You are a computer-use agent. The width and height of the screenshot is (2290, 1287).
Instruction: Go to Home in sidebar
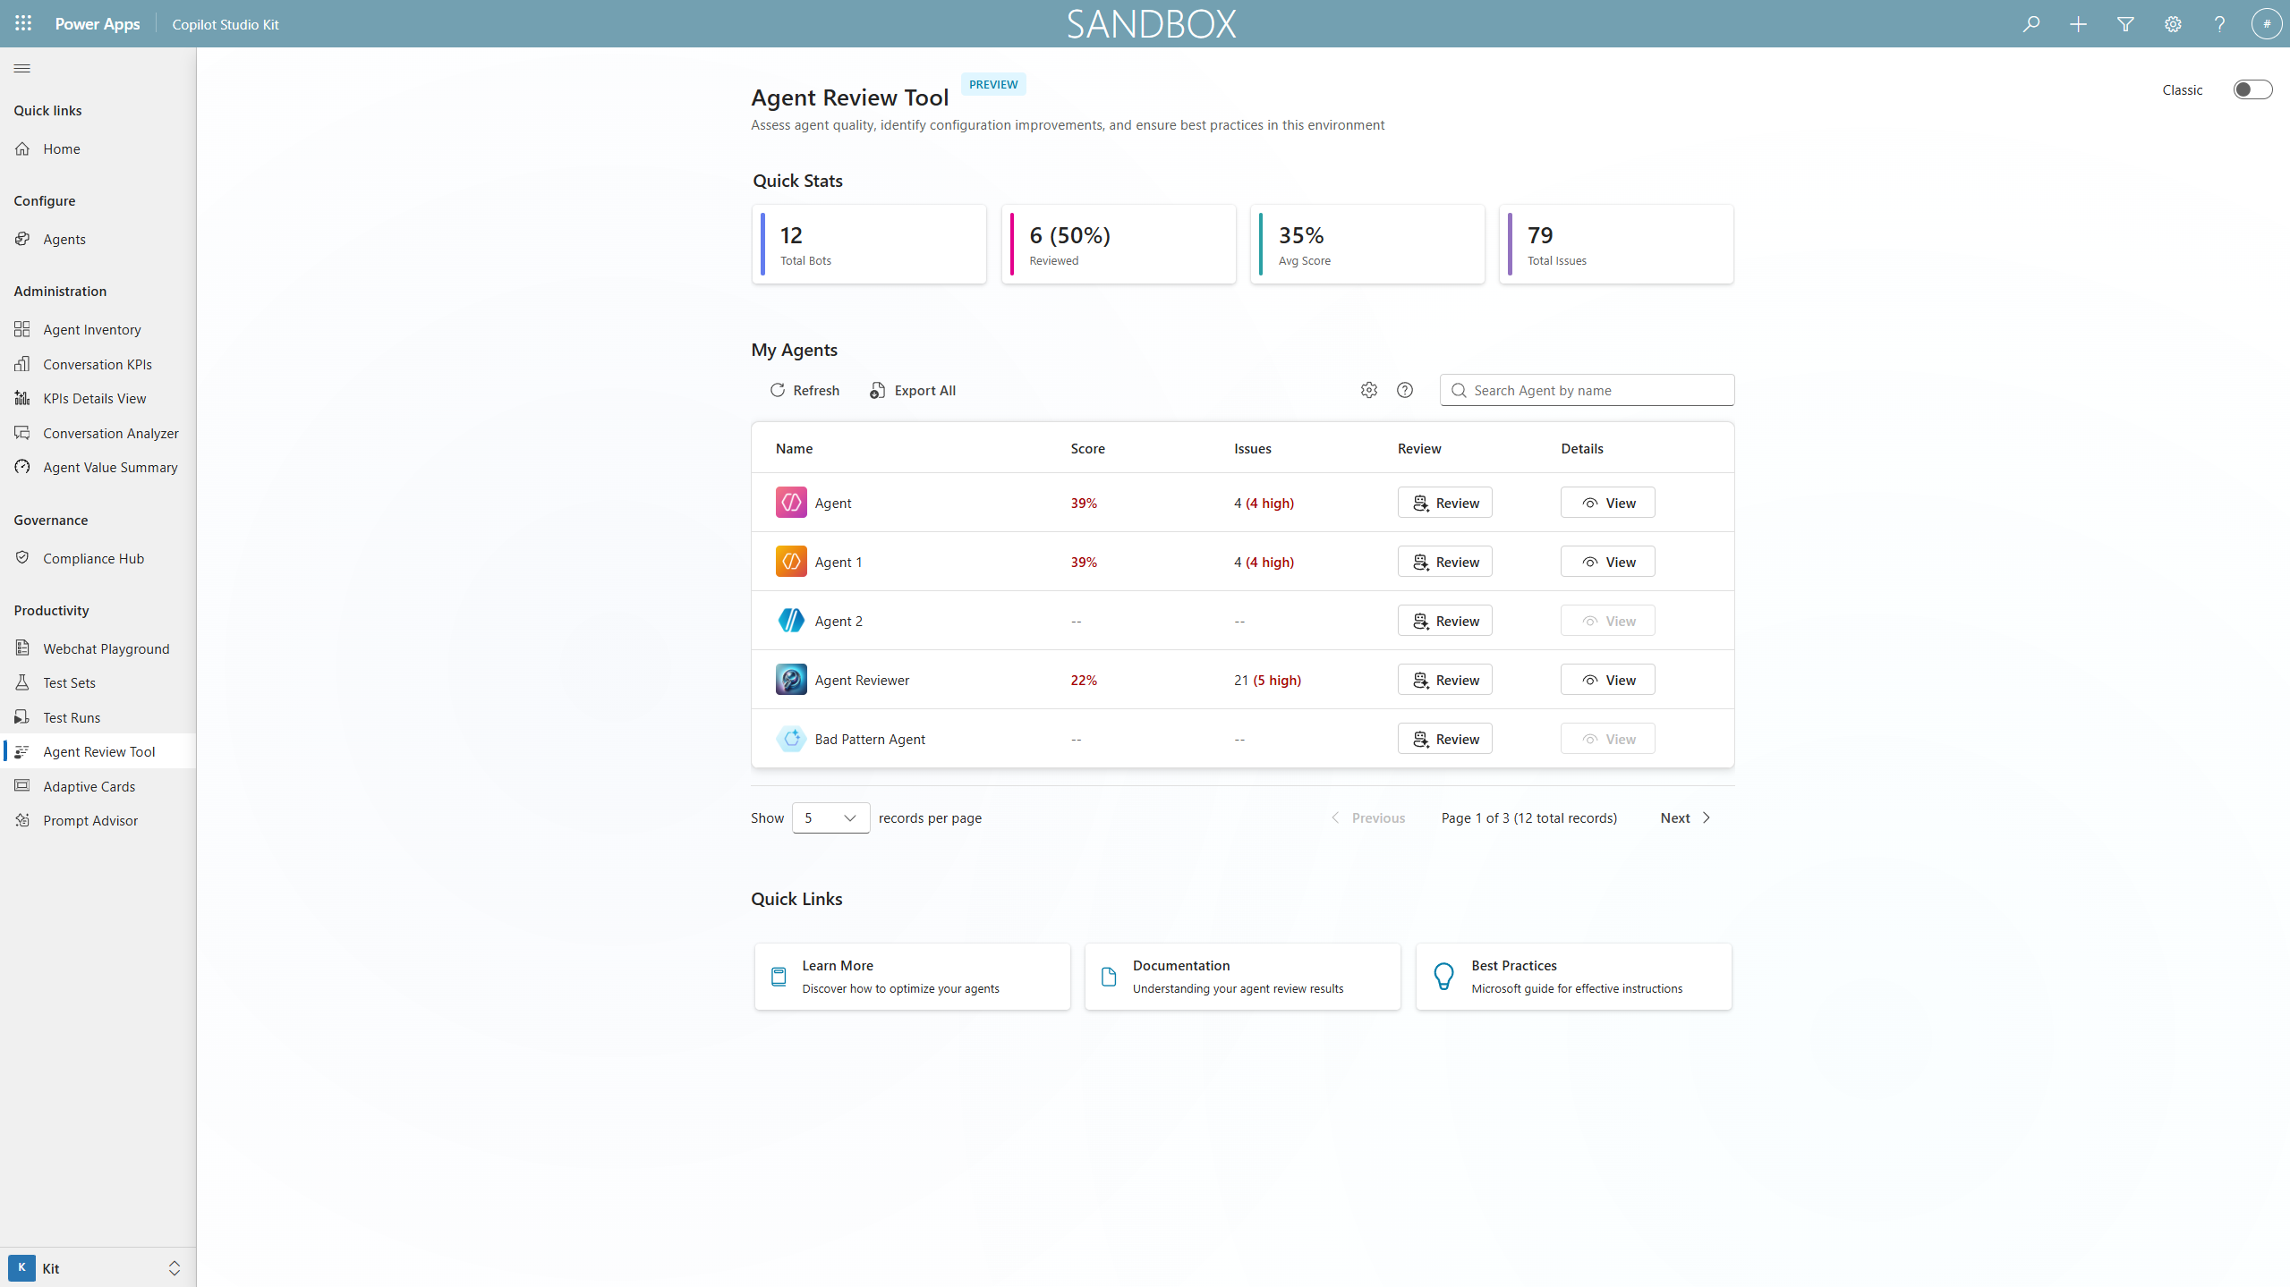pos(98,148)
